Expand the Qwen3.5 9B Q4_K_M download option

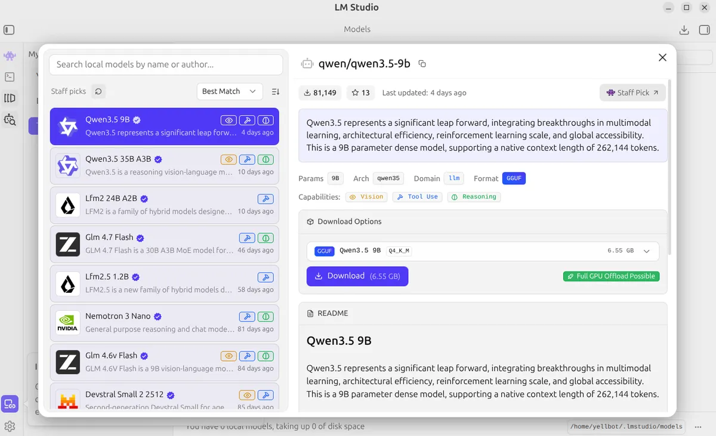[x=646, y=251]
